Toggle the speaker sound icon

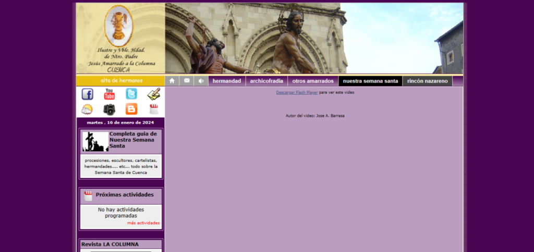pos(201,81)
